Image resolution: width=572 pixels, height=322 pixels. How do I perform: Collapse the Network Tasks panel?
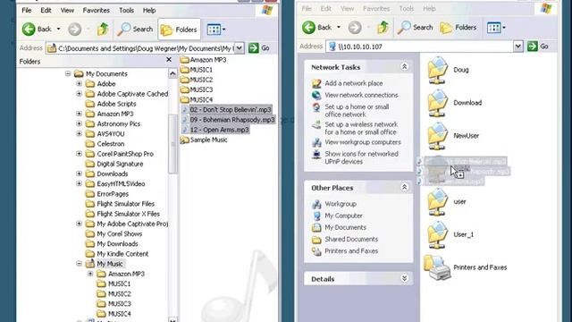point(404,66)
